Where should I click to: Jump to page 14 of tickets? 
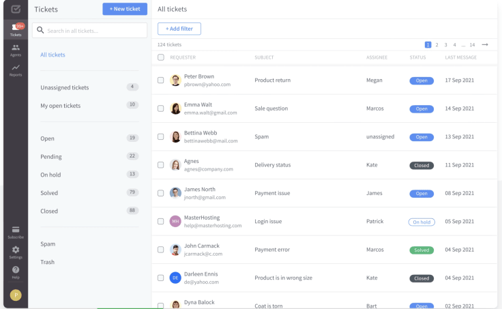tap(472, 45)
